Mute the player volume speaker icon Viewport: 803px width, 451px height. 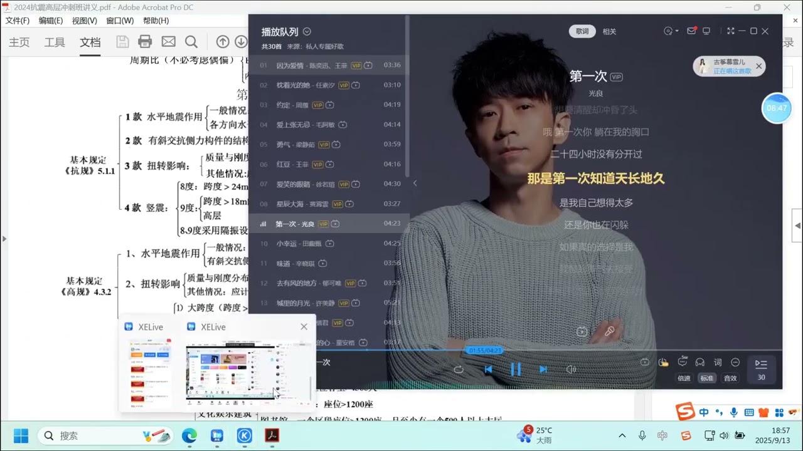pyautogui.click(x=571, y=370)
